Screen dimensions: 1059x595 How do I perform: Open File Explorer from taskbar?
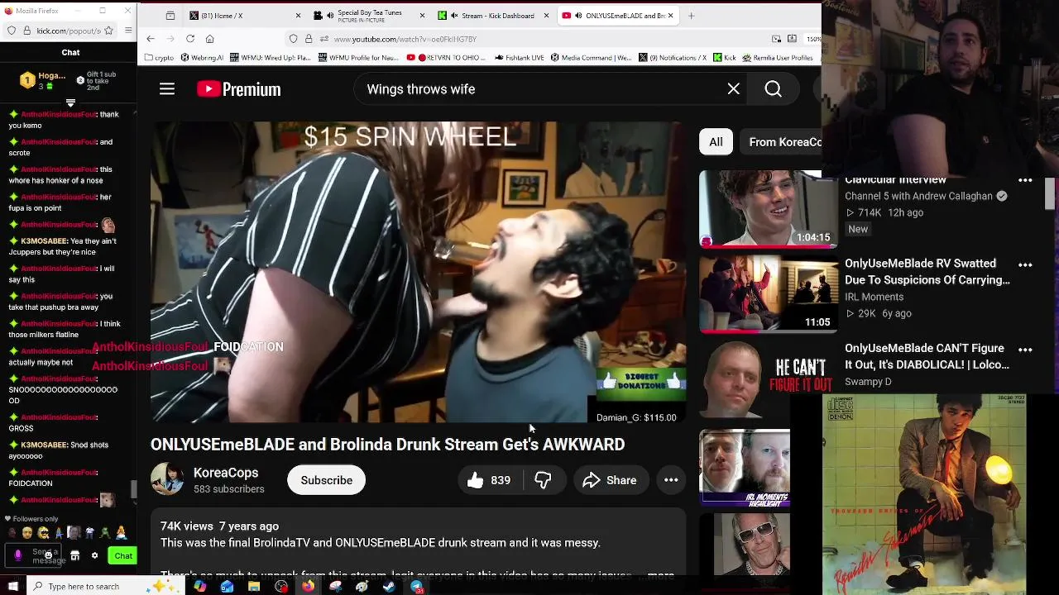254,587
